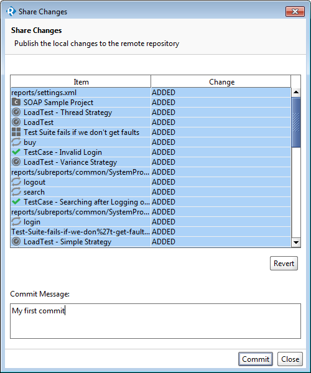Screen dimensions: 311x373
Task: Select LoadTest - Variance Strategy text
Action: point(70,162)
